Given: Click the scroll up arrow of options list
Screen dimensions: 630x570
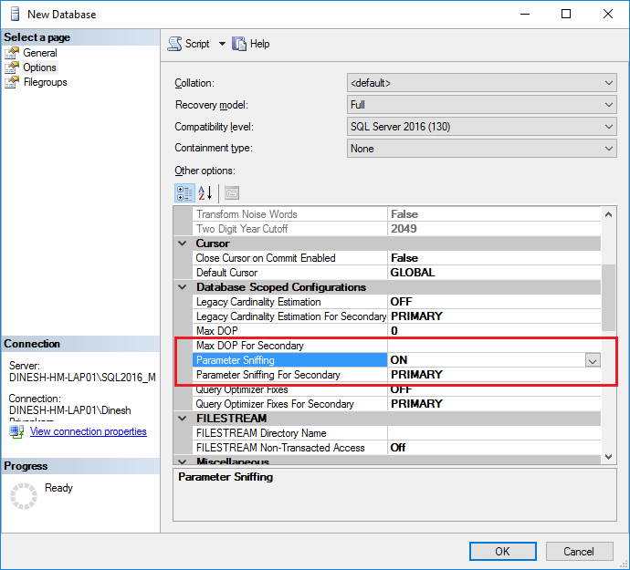Looking at the screenshot, I should click(x=609, y=214).
